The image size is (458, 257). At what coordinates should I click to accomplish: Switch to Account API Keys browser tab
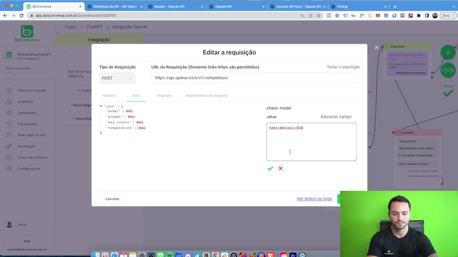[x=298, y=6]
